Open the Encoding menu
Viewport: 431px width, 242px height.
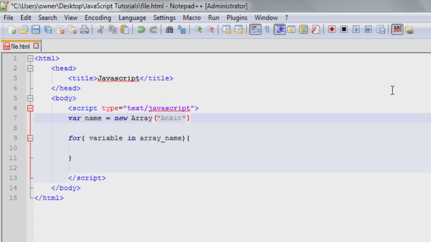(98, 18)
